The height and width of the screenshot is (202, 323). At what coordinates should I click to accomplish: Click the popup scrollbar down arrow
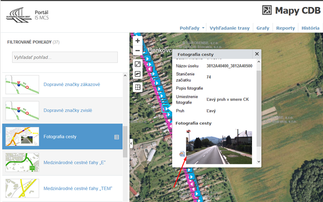pyautogui.click(x=259, y=162)
